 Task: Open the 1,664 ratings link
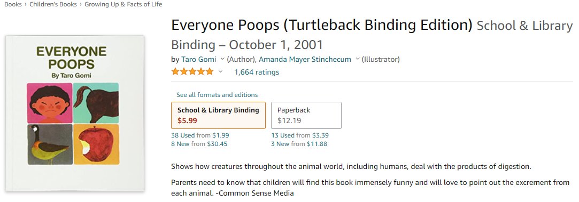(x=257, y=72)
